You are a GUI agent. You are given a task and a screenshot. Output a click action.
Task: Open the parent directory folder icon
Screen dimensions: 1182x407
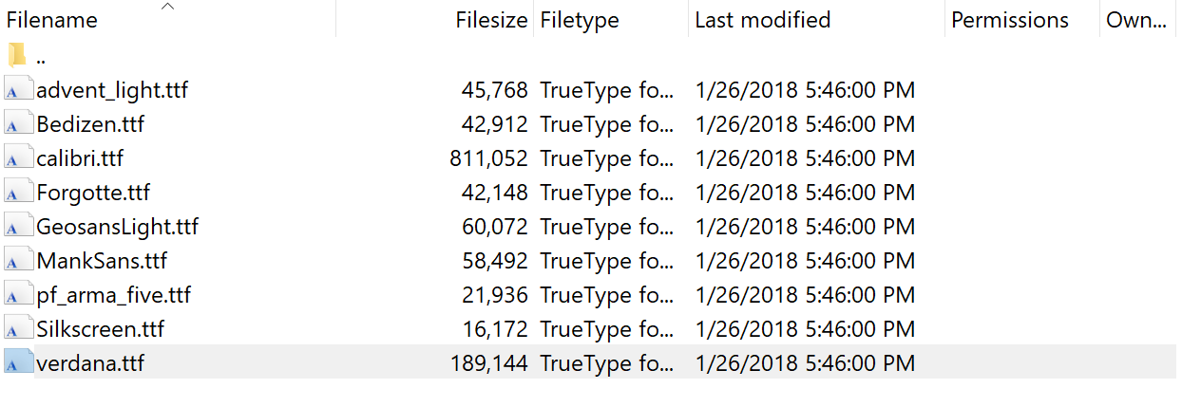click(17, 56)
